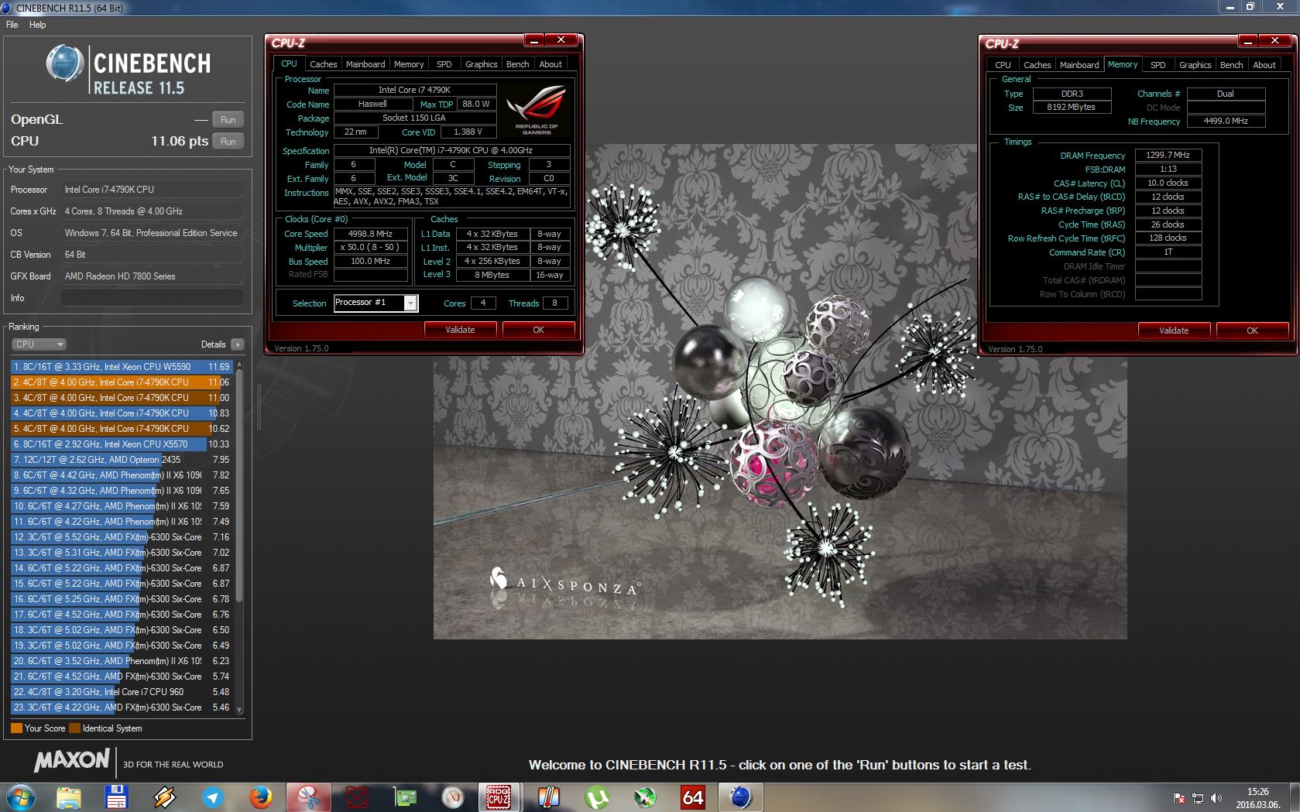
Task: Switch to Cinebench in the taskbar
Action: tap(741, 797)
